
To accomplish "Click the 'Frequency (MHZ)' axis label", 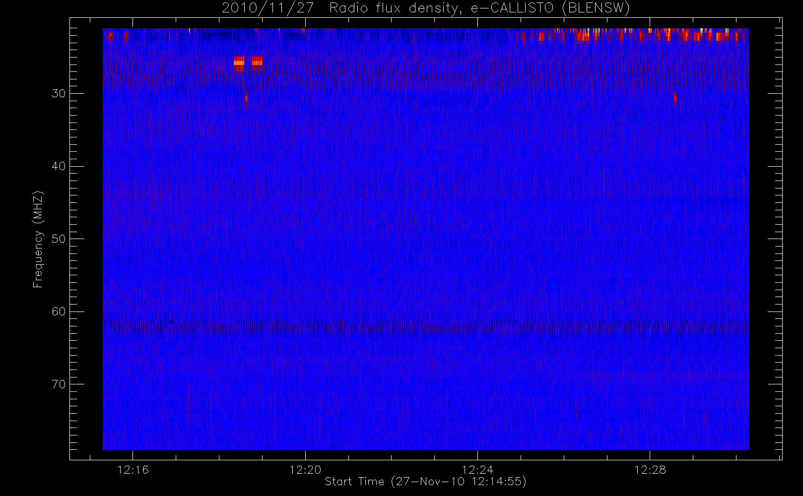I will pyautogui.click(x=38, y=240).
